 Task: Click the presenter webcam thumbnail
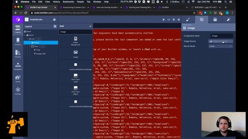click(224, 124)
